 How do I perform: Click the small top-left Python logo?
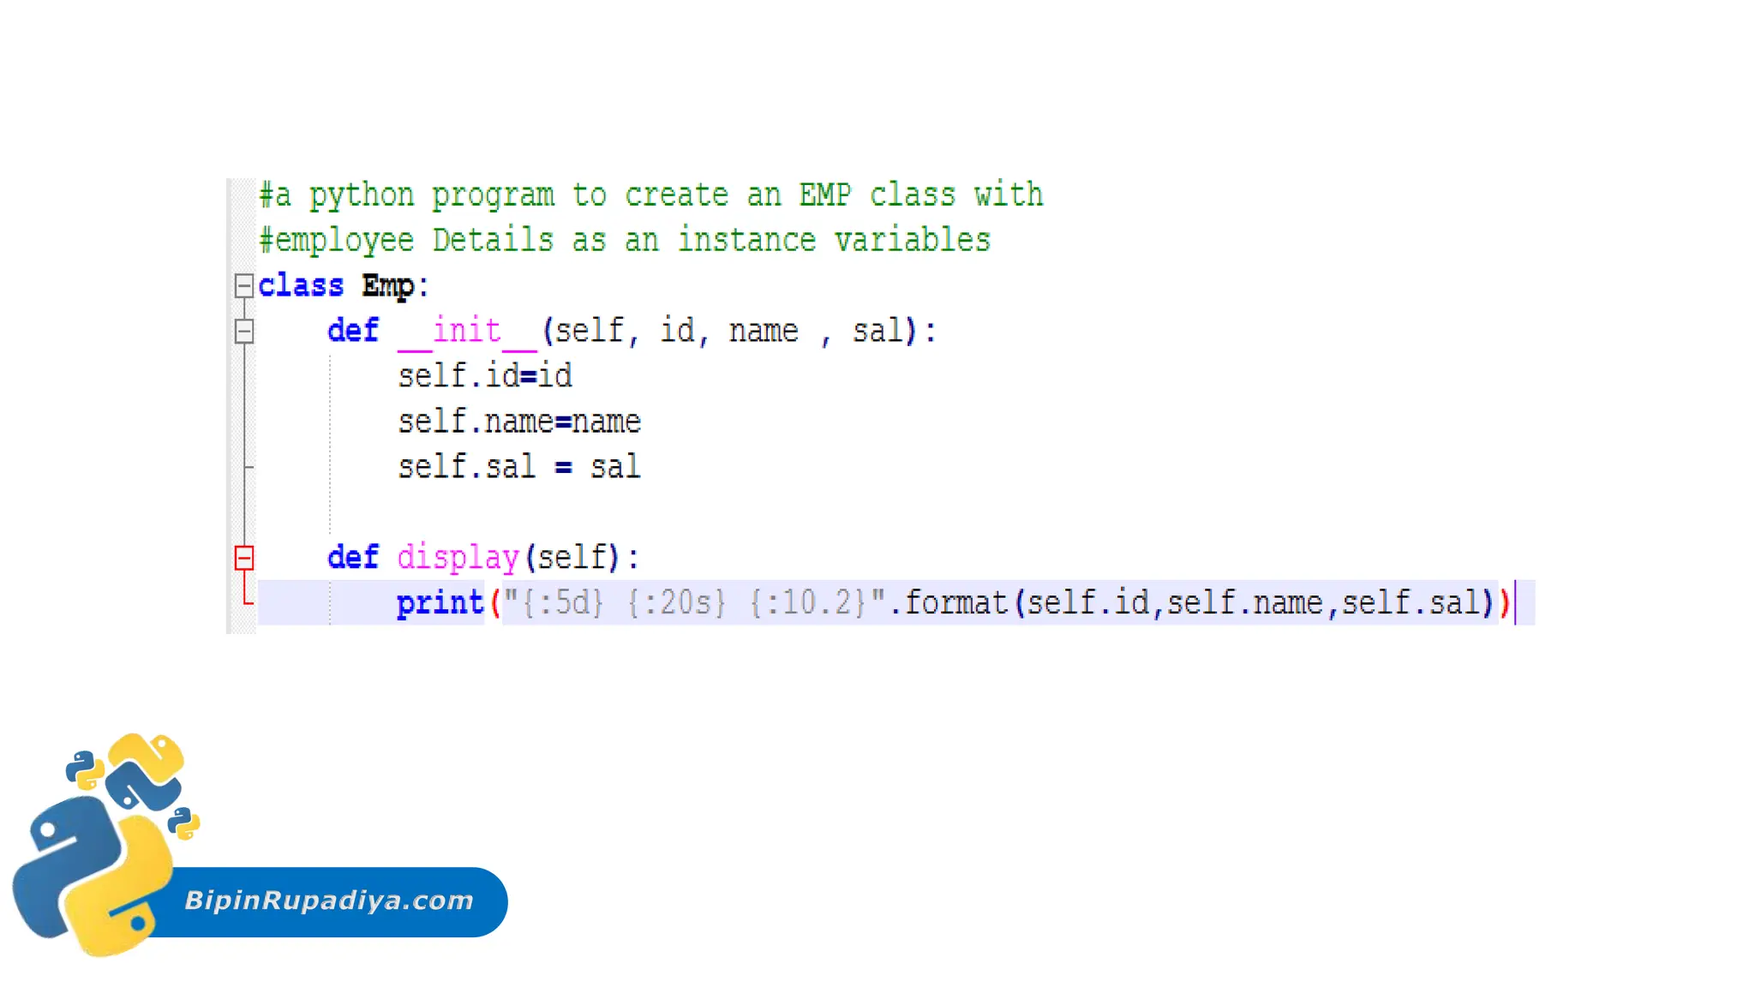point(84,769)
